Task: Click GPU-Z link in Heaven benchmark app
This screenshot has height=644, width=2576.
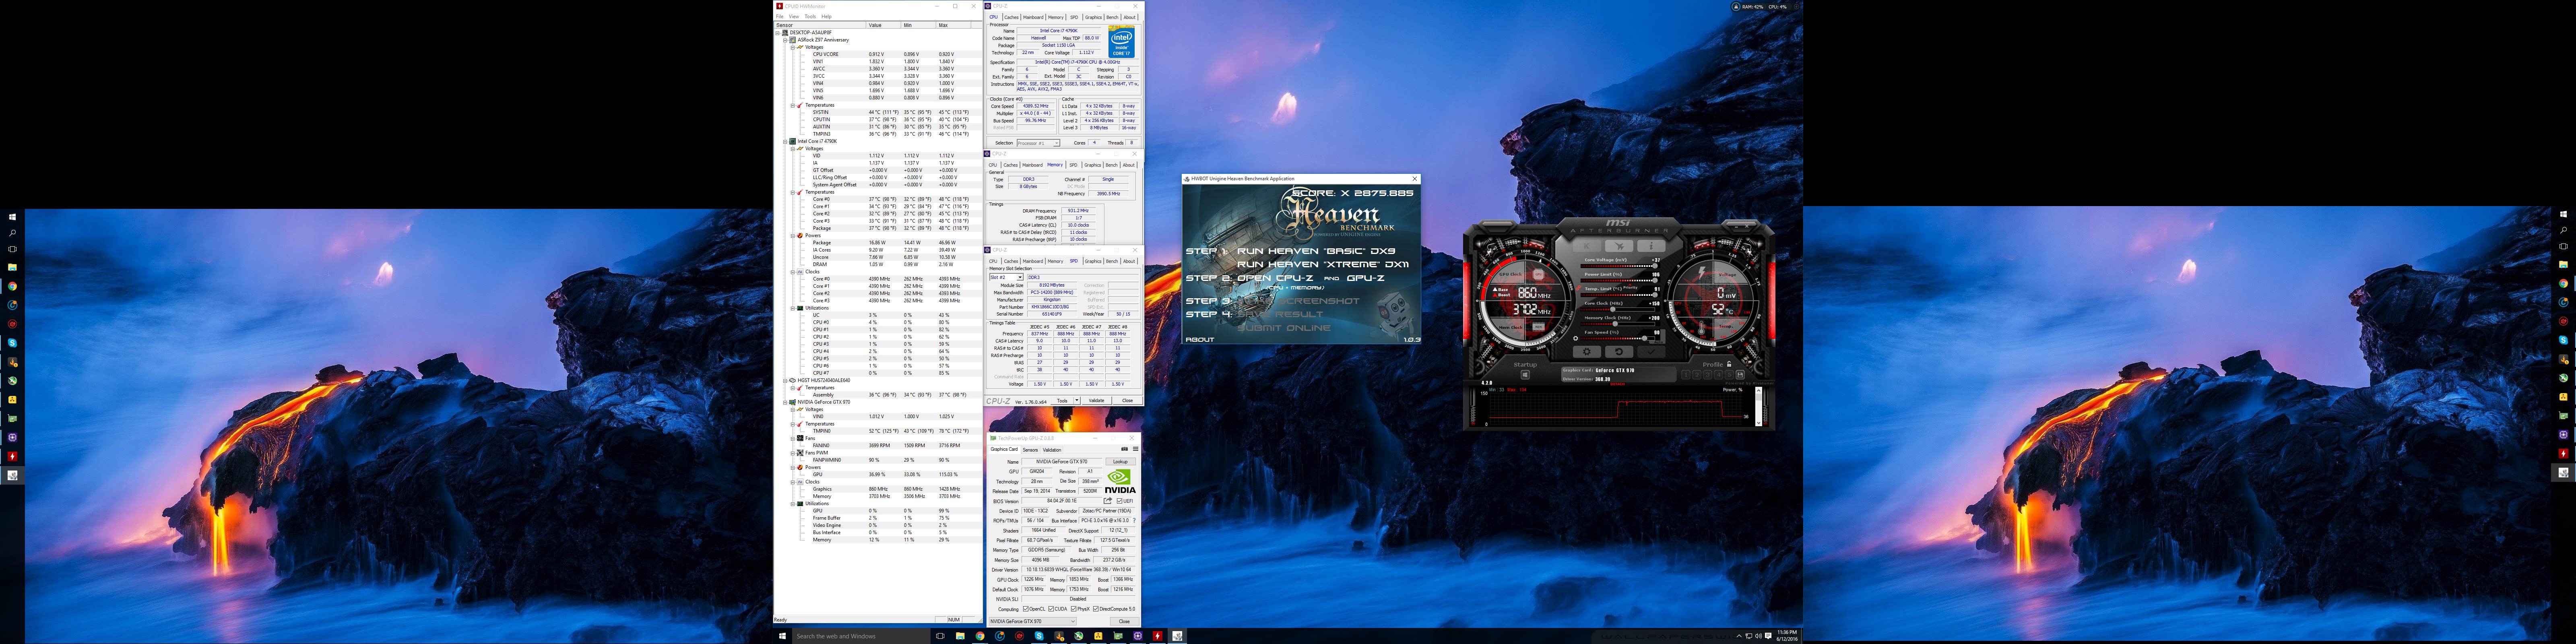Action: (1366, 278)
